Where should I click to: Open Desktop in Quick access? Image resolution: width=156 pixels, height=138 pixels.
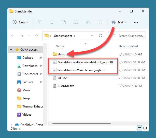[x=28, y=58]
